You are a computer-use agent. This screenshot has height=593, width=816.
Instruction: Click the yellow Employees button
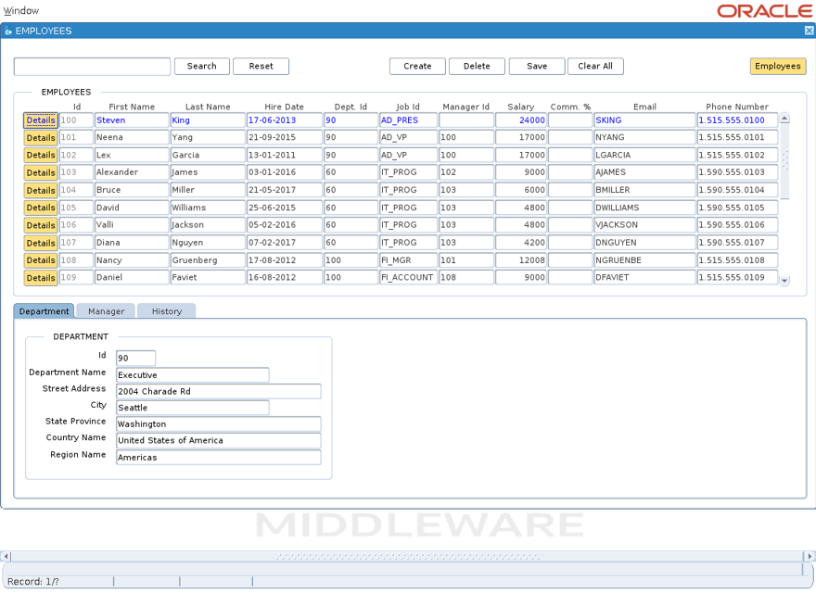pyautogui.click(x=778, y=66)
